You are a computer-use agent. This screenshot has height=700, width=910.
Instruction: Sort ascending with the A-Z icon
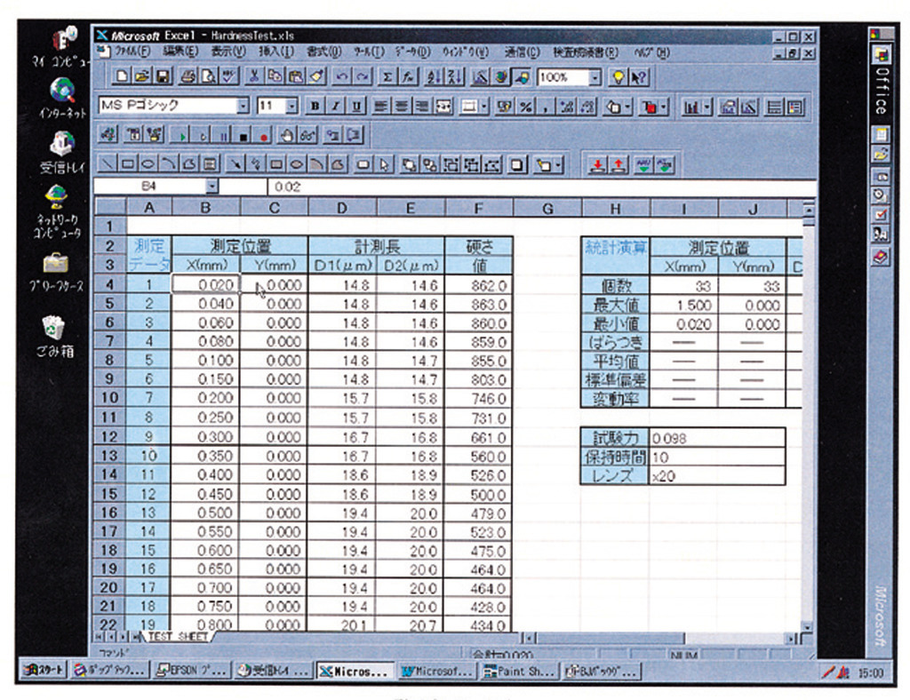pos(433,76)
